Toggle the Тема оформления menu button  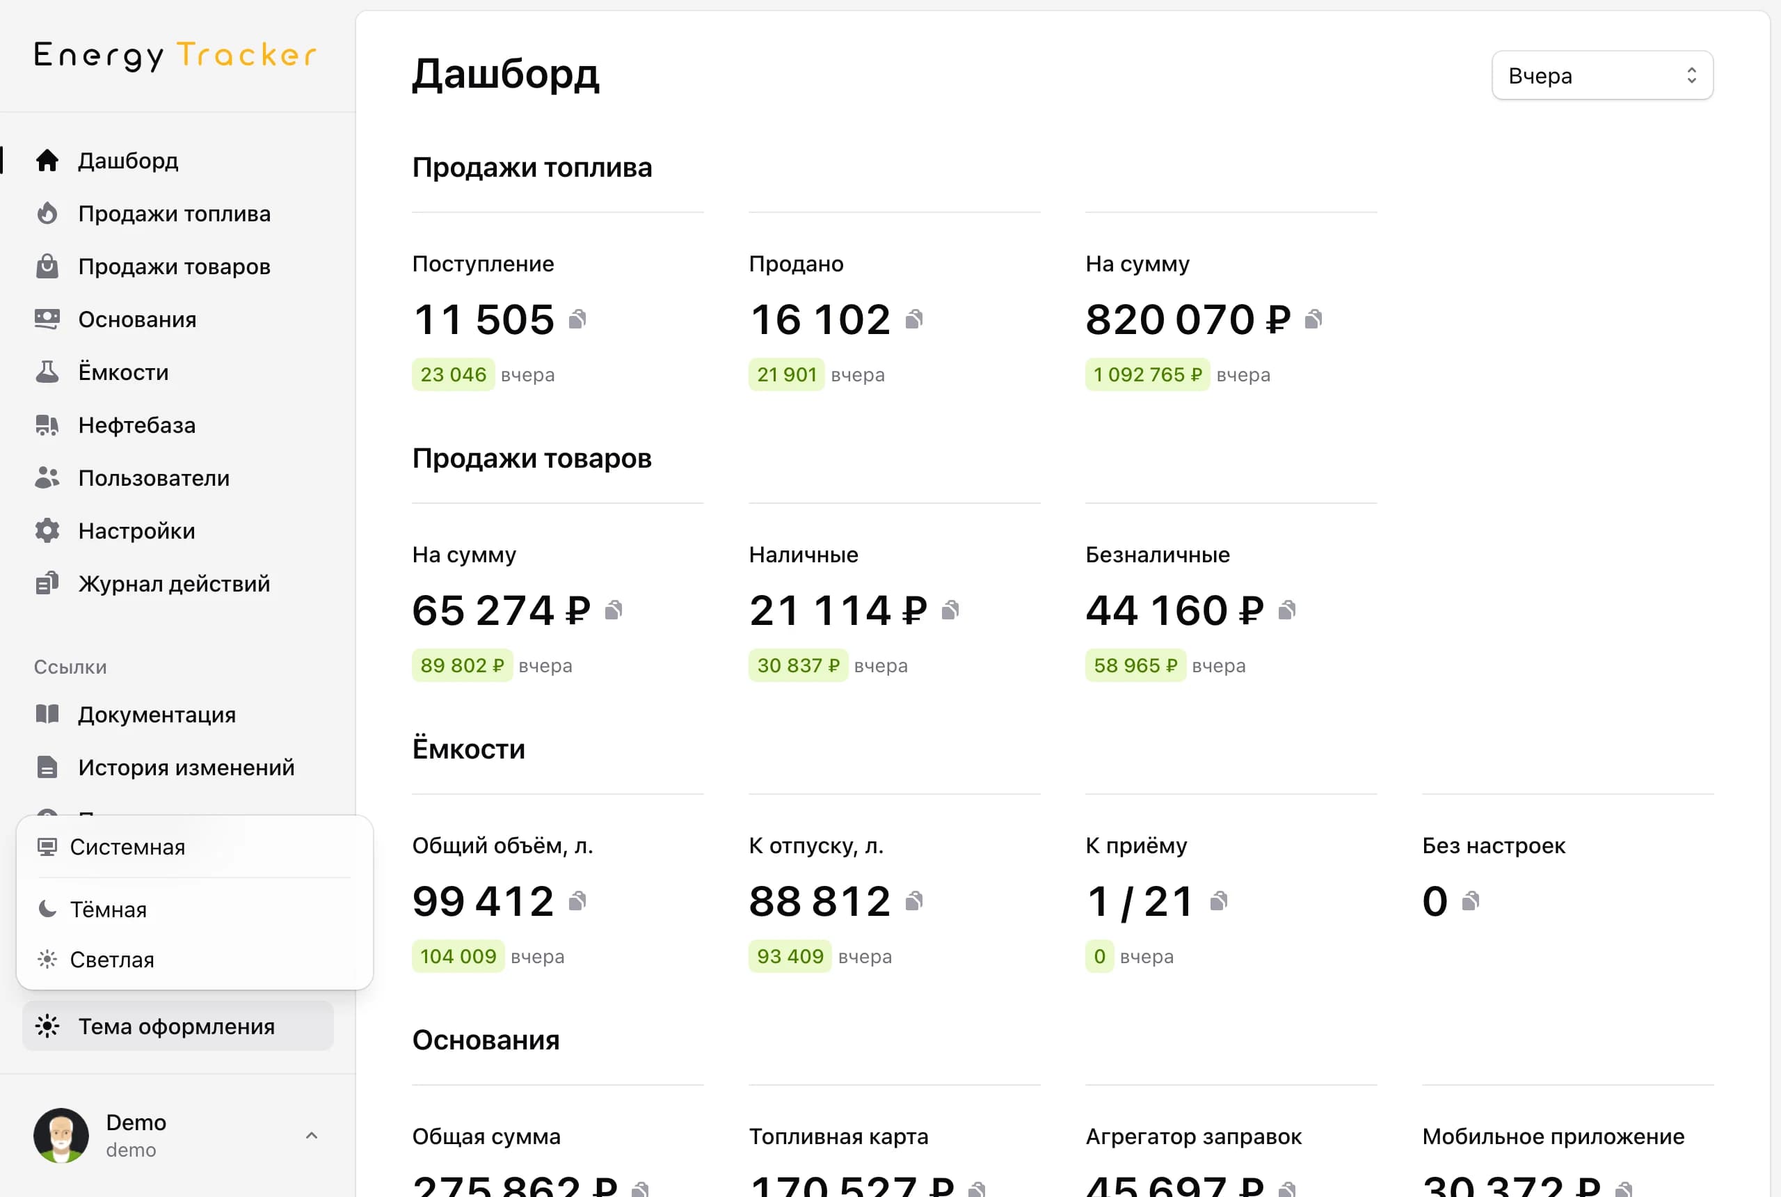178,1026
